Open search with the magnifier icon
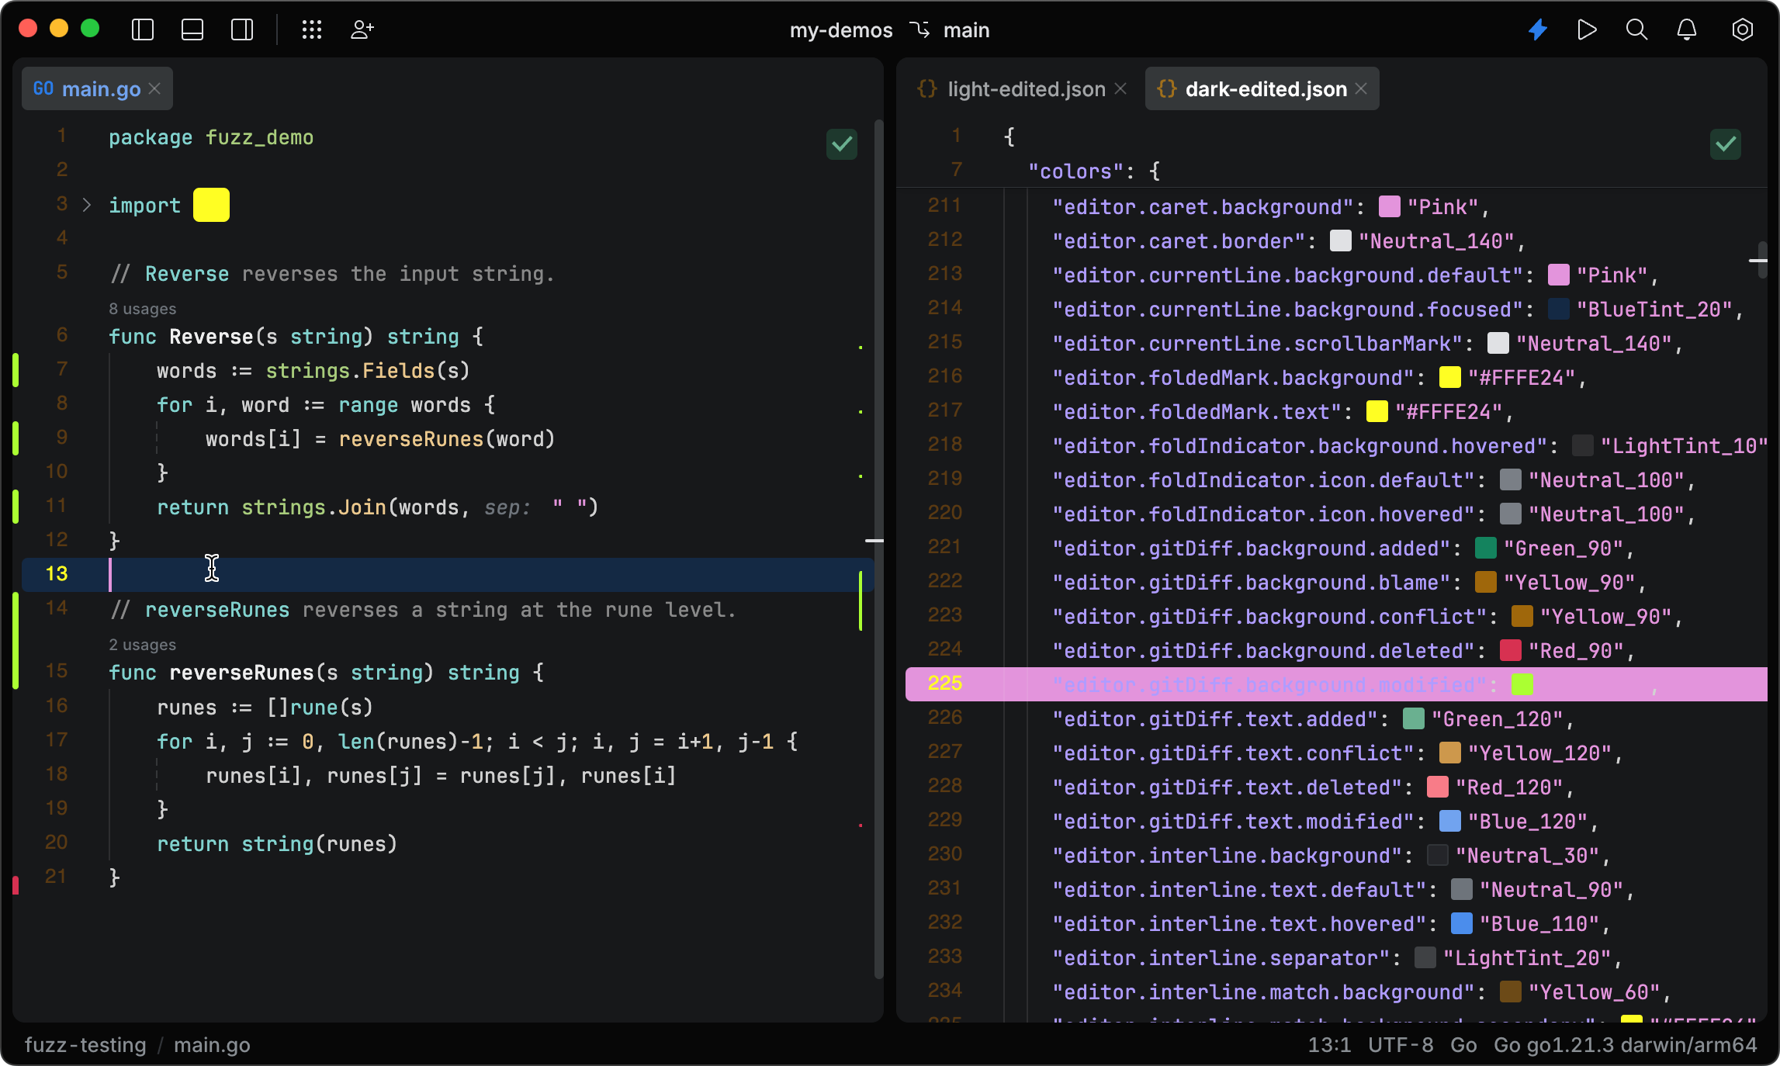1780x1066 pixels. 1636,29
